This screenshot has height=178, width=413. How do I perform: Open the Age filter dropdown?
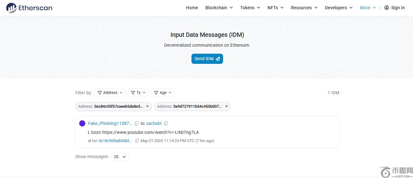tap(163, 93)
